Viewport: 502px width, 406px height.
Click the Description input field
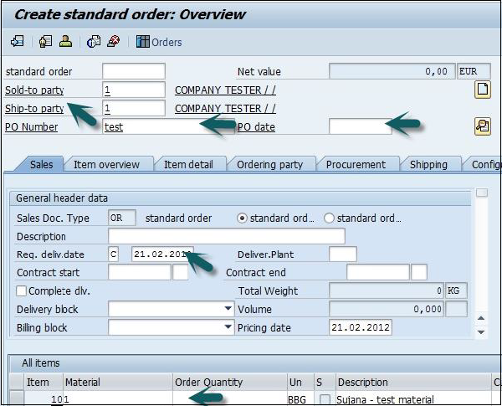(x=227, y=236)
